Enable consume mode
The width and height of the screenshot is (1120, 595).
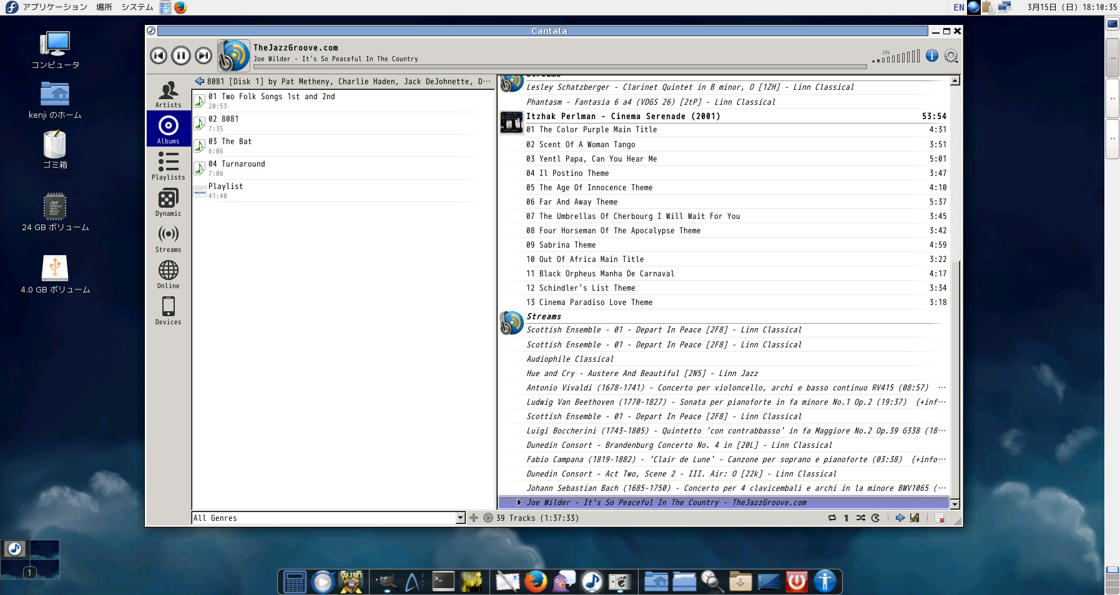click(x=875, y=518)
